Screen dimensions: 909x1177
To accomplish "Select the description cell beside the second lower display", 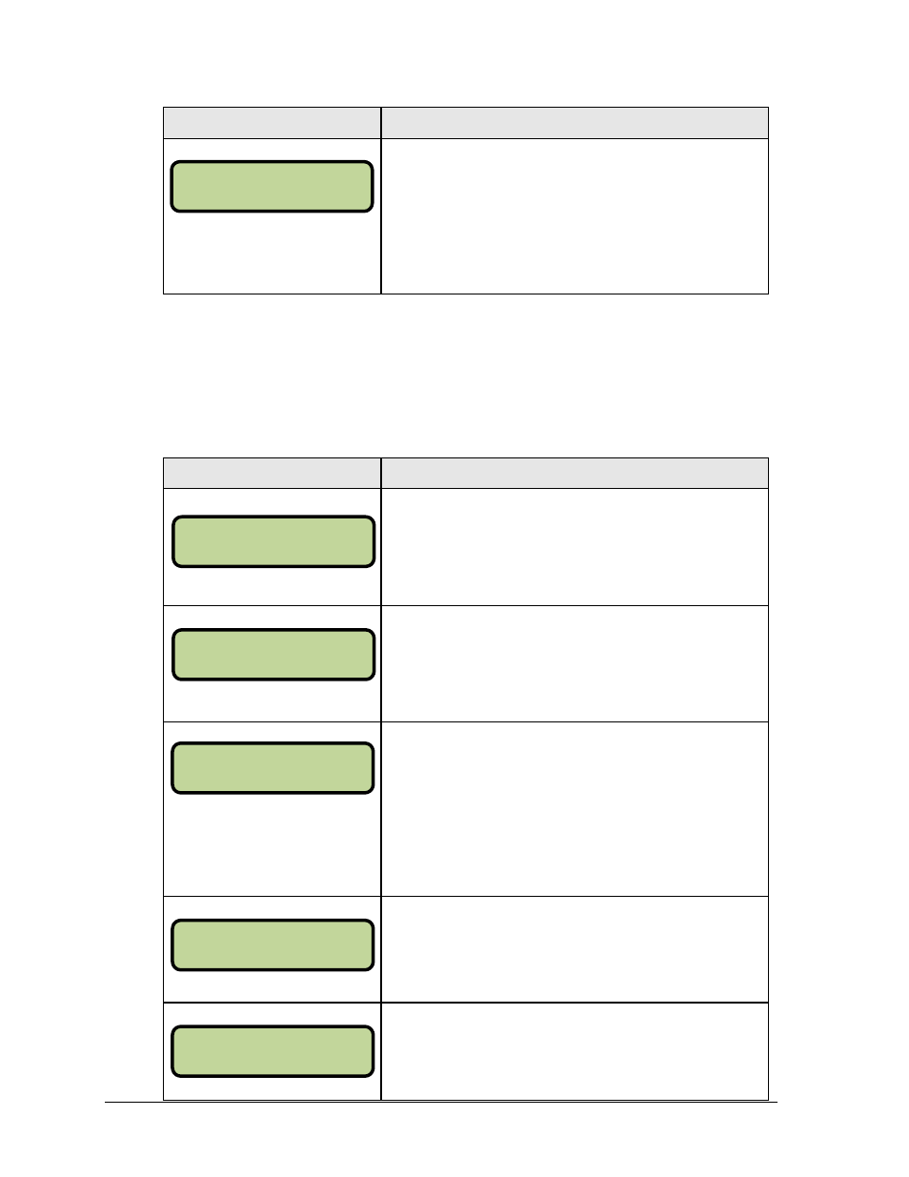I will 575,663.
